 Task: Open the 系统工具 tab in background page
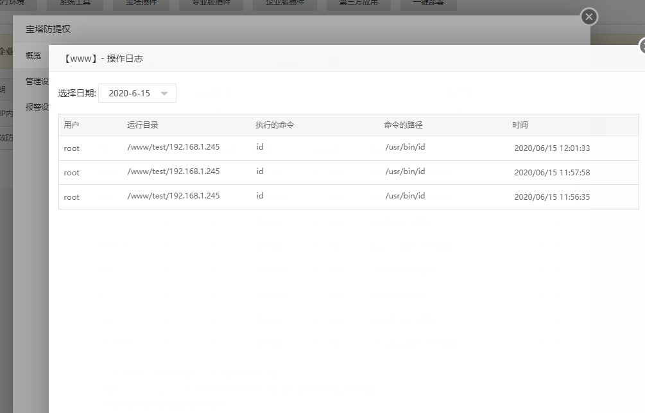point(75,3)
